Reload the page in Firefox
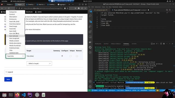 click(x=9, y=8)
